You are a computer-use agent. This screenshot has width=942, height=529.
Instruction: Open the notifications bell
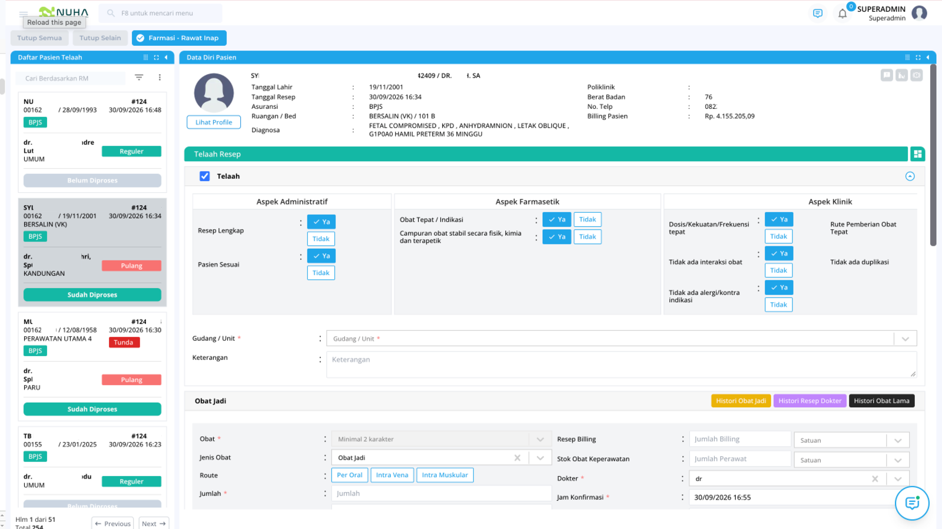[843, 14]
